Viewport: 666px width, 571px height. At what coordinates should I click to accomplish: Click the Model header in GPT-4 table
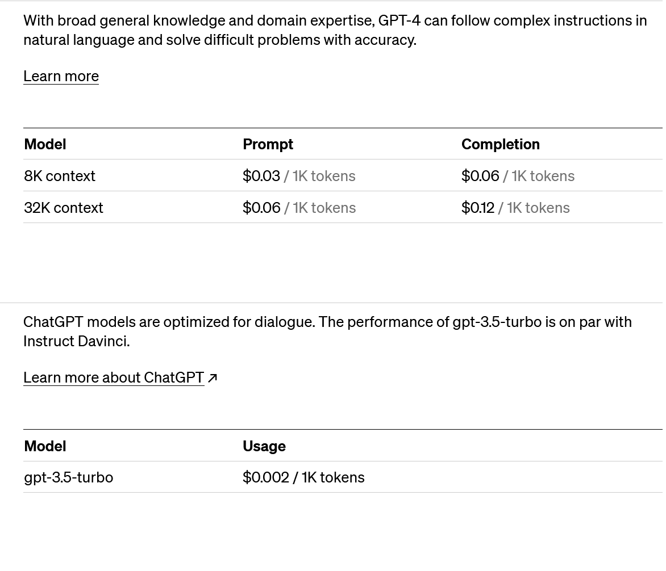[45, 144]
